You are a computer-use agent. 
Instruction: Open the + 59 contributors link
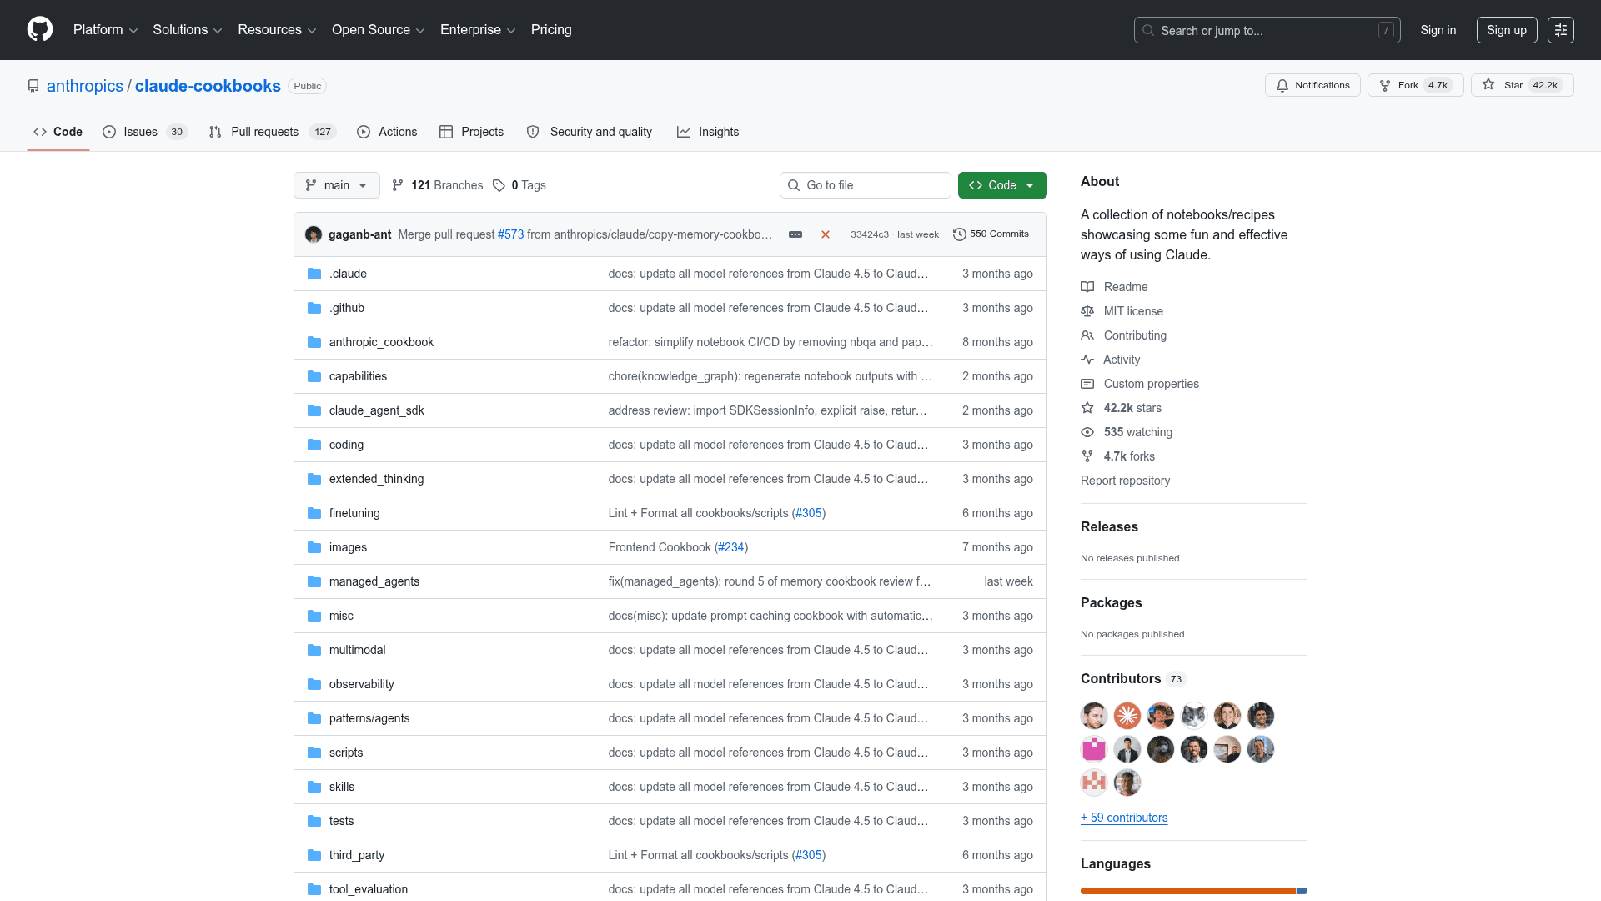coord(1124,818)
